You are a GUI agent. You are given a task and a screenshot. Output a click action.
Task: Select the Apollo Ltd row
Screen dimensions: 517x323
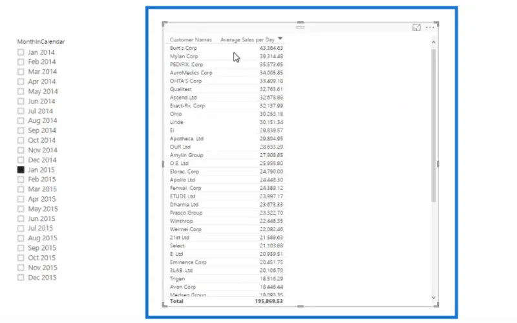(226, 180)
